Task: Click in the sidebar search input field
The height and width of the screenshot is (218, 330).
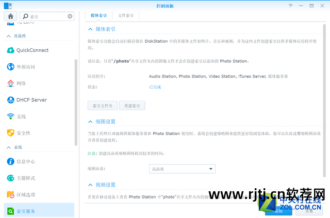Action: point(47,16)
